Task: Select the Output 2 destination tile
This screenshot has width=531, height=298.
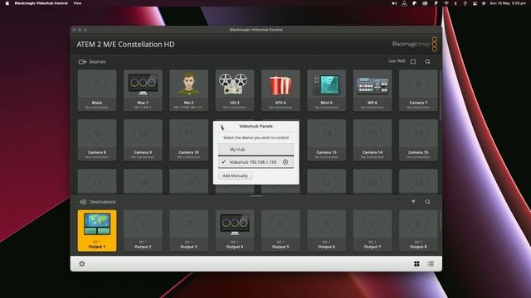Action: (143, 231)
